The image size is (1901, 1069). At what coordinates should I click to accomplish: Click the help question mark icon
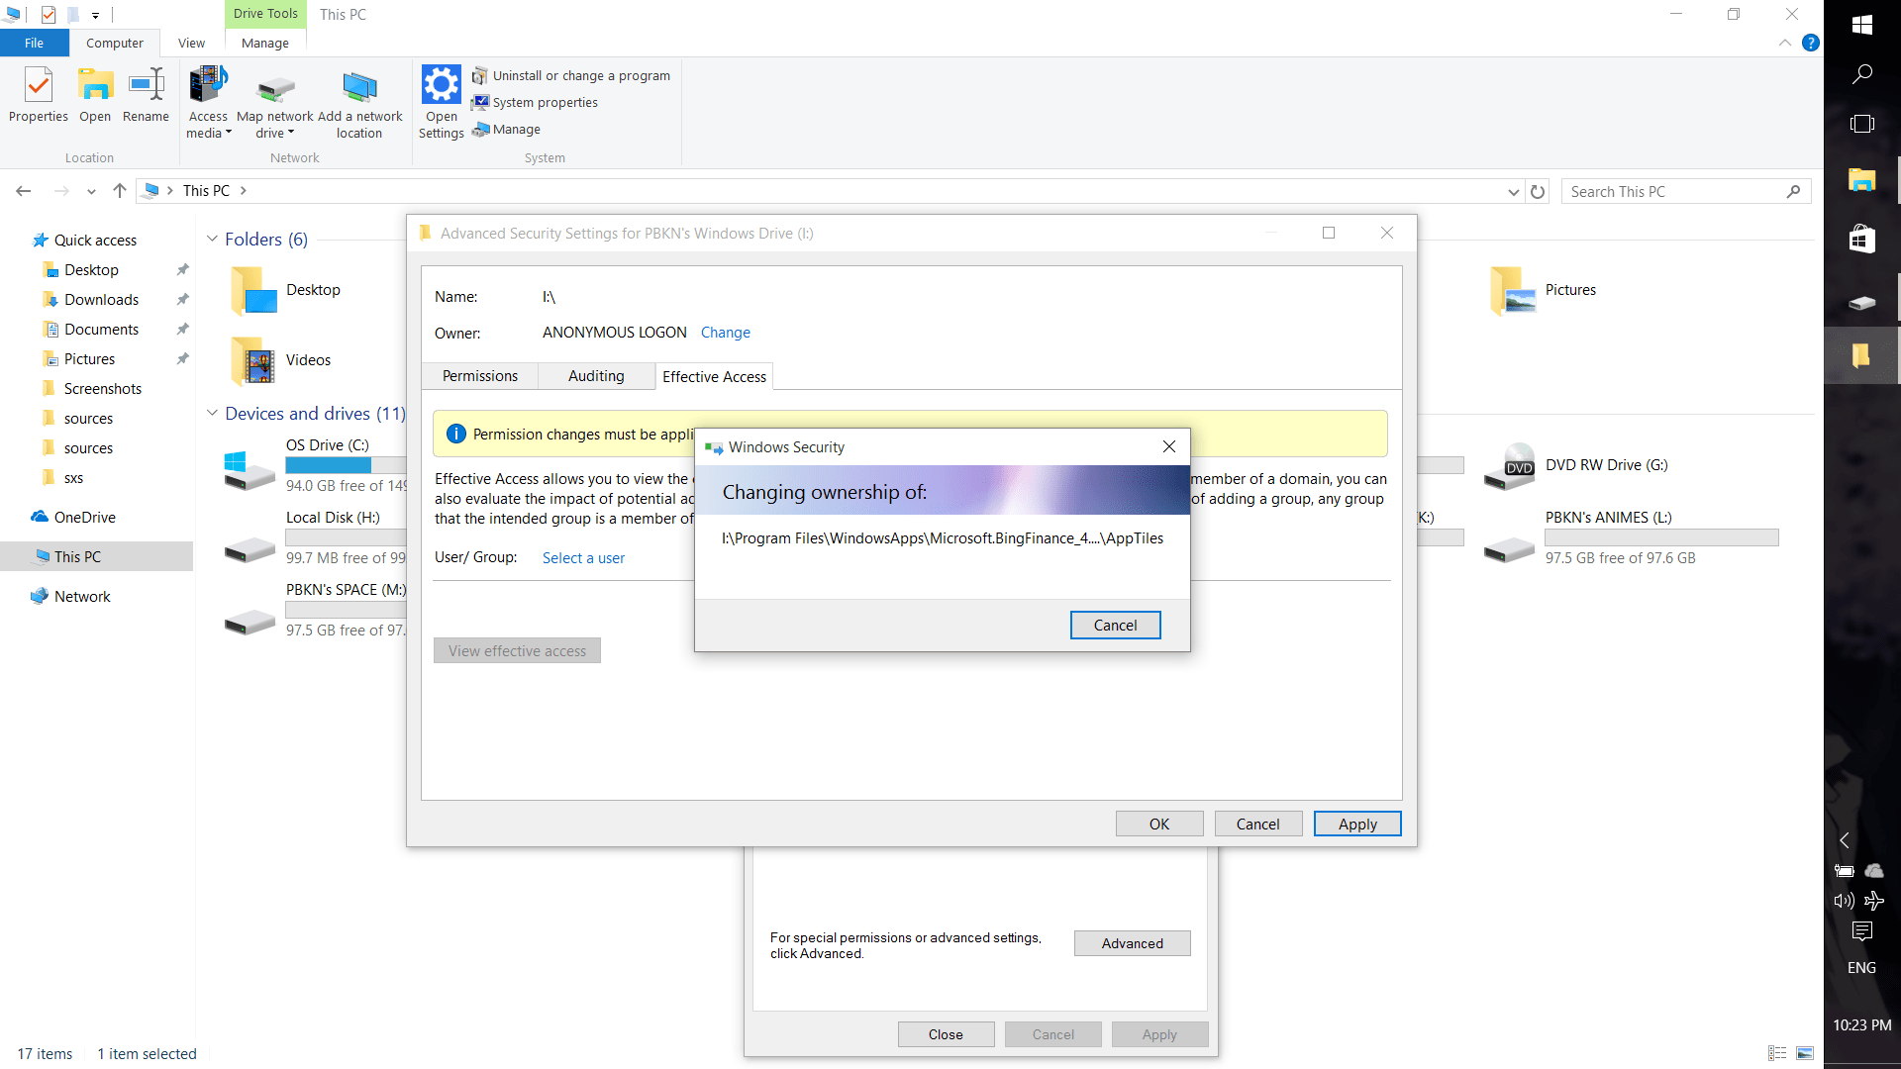pos(1811,43)
